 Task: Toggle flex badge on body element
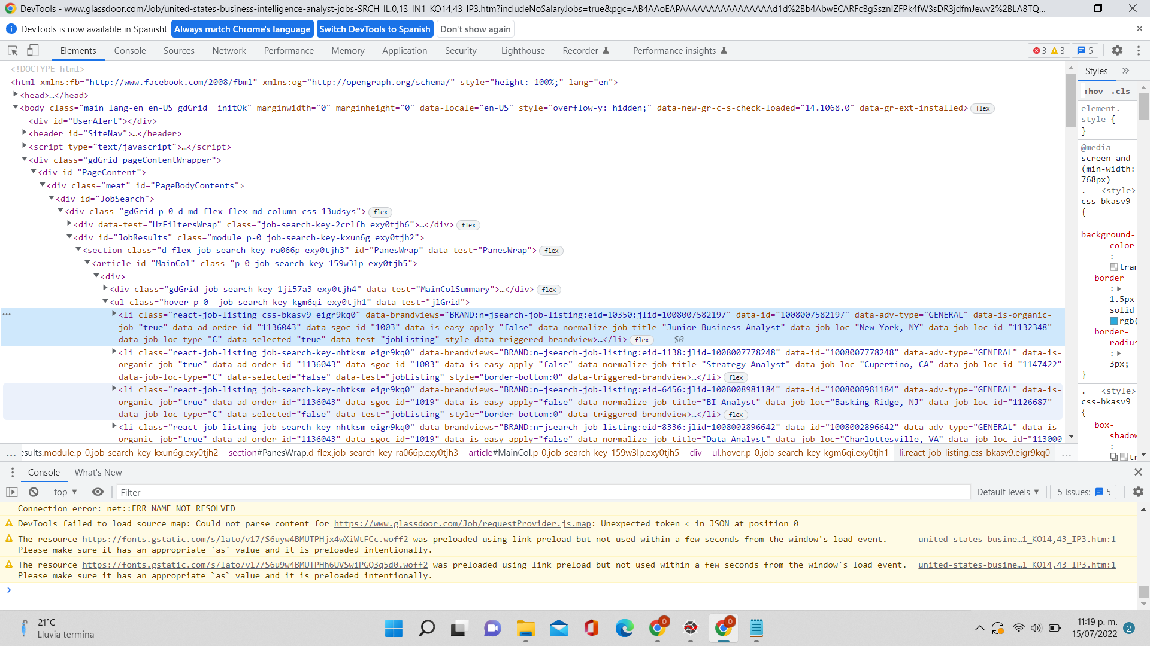click(982, 108)
